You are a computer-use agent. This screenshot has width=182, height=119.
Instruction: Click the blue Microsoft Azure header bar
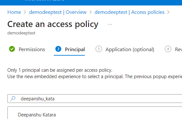pos(91,3)
